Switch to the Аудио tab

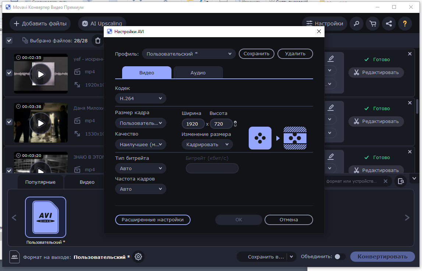[x=198, y=73]
